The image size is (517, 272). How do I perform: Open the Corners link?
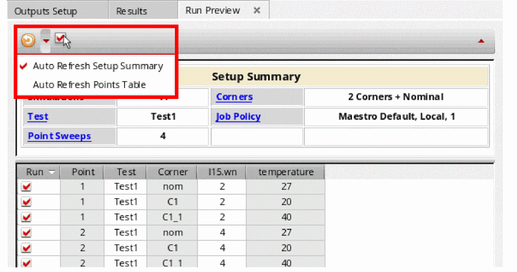click(x=234, y=97)
